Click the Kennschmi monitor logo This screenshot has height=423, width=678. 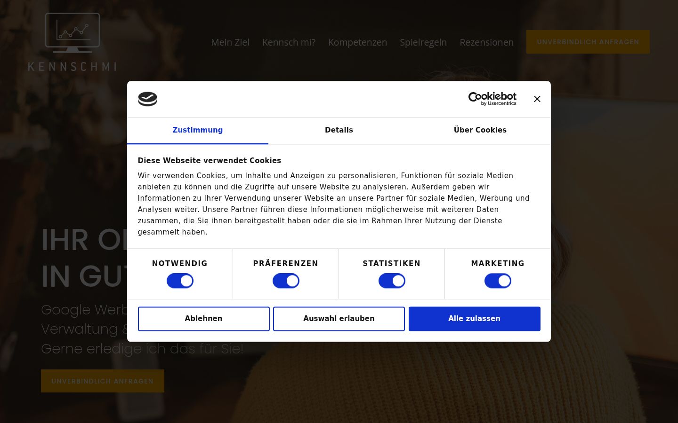point(73,42)
